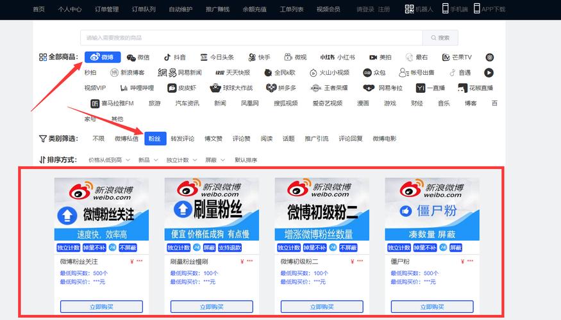Click the 搜索 search button

click(x=440, y=38)
